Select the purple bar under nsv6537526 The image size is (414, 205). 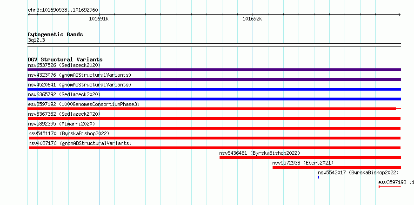coord(214,70)
